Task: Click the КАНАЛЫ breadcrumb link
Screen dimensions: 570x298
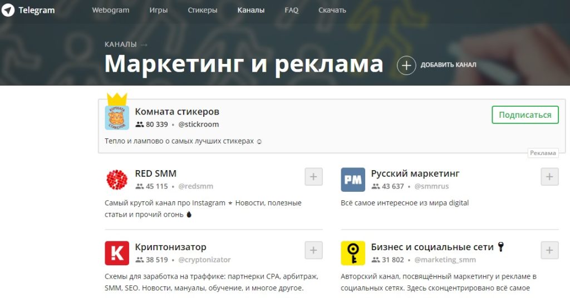Action: pyautogui.click(x=121, y=44)
